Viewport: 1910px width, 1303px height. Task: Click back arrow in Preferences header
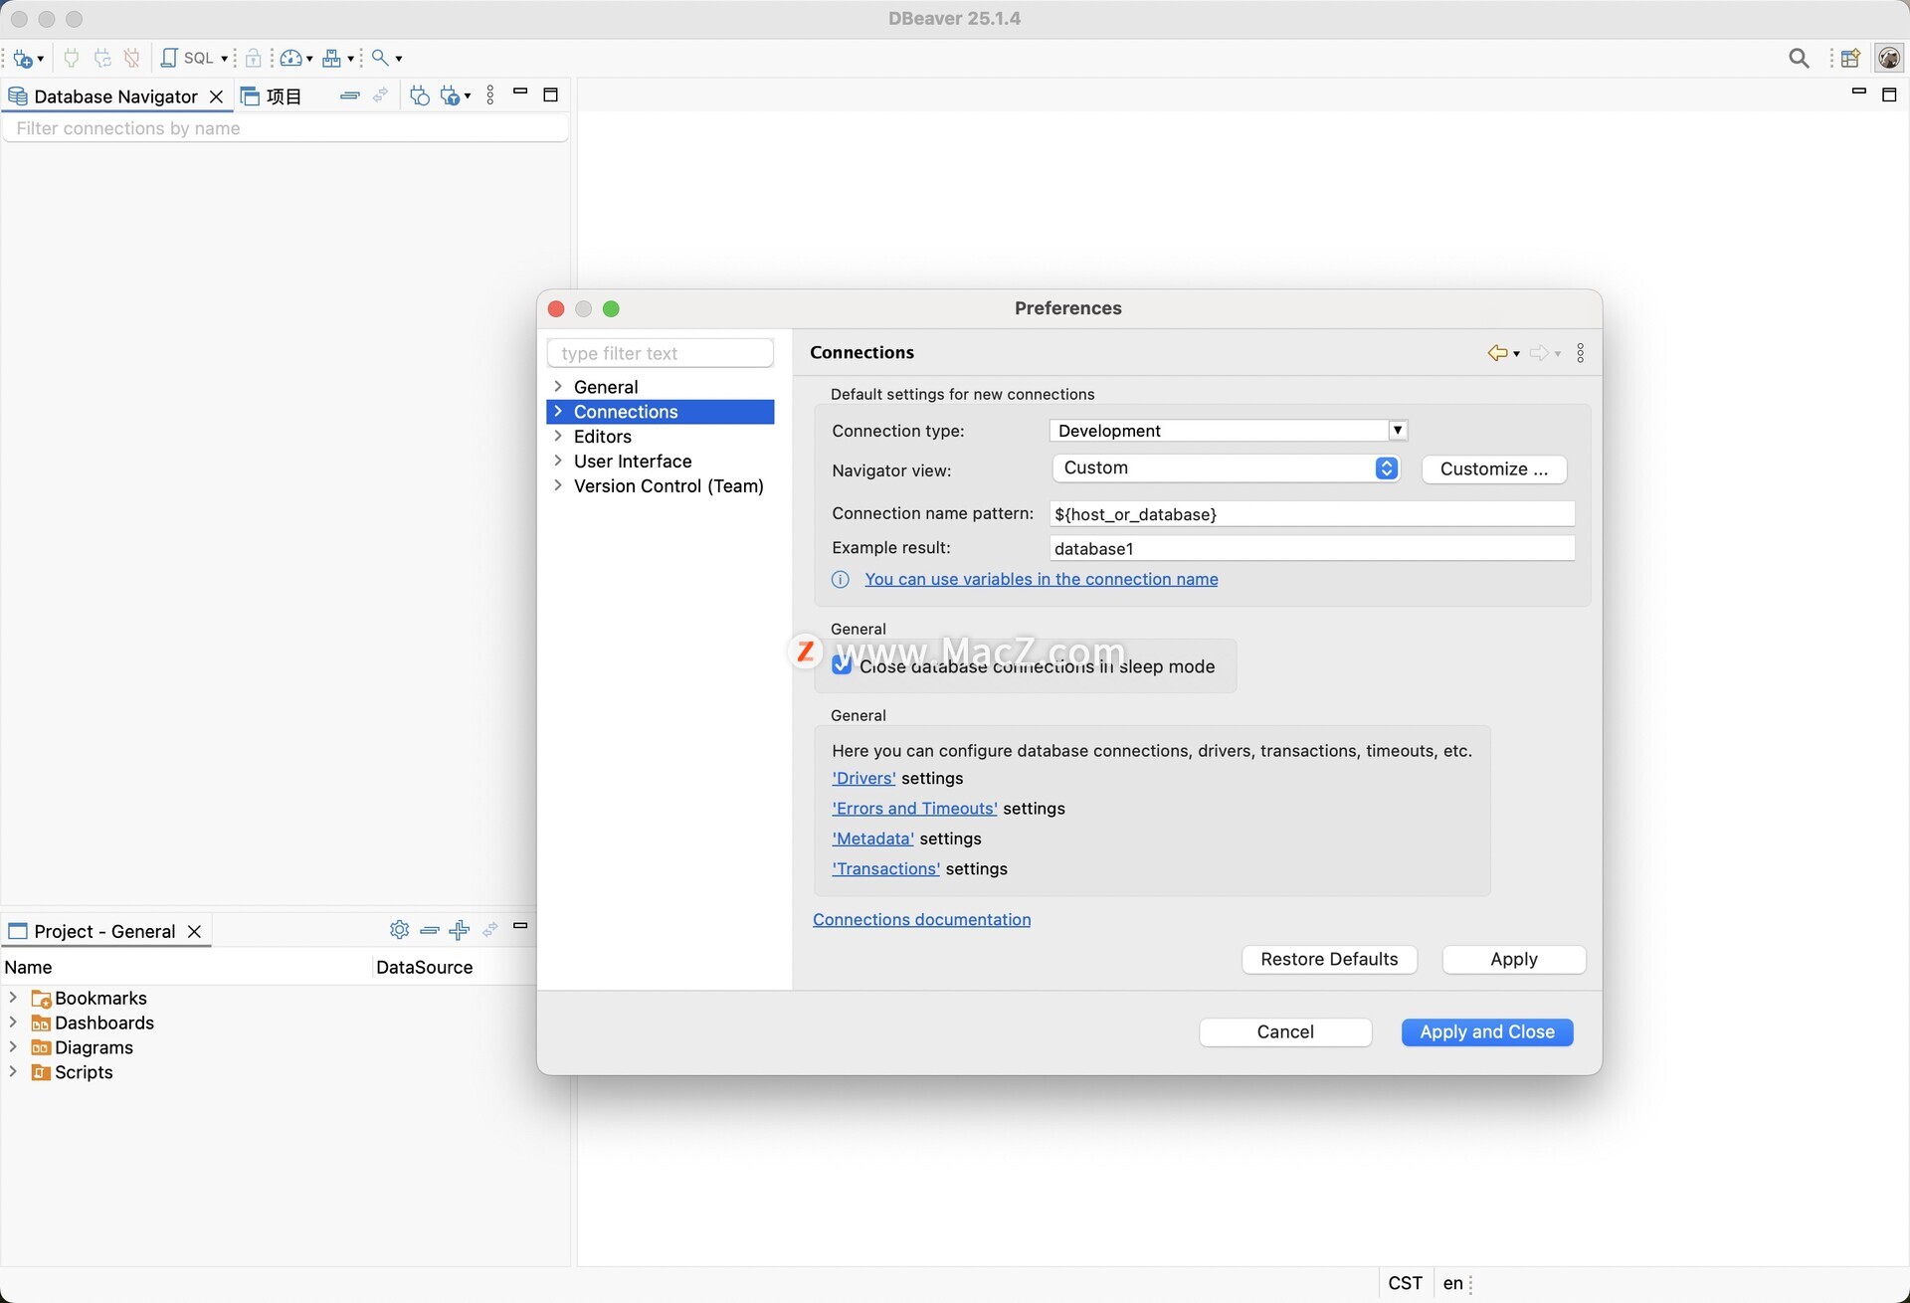(1497, 353)
